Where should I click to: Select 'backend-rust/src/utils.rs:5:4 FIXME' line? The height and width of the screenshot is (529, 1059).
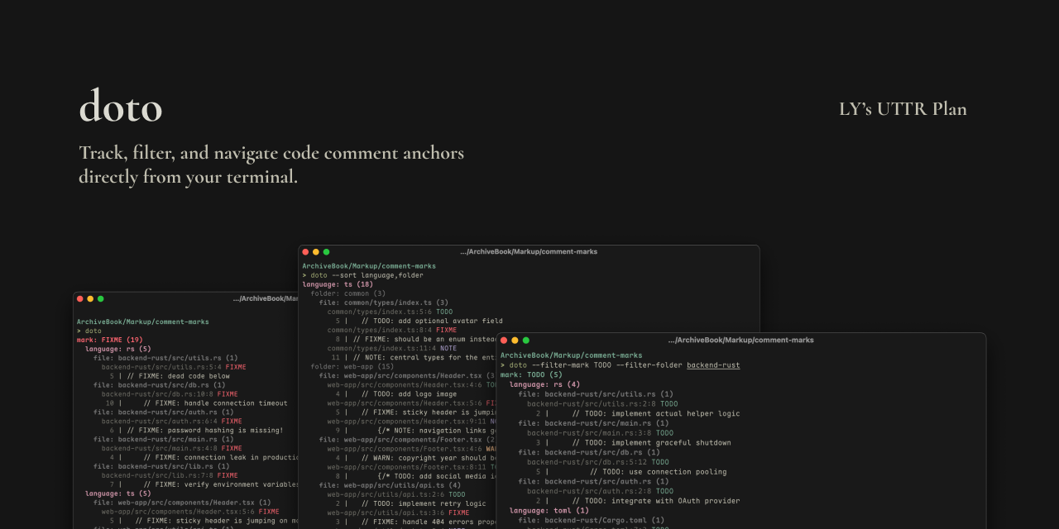point(174,367)
